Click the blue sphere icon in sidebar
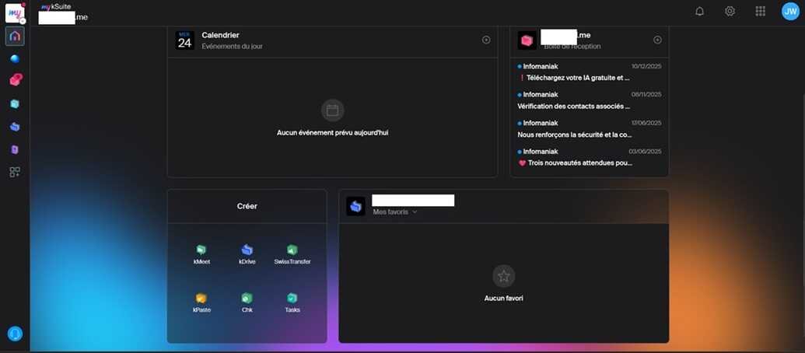805x353 pixels. pyautogui.click(x=15, y=58)
